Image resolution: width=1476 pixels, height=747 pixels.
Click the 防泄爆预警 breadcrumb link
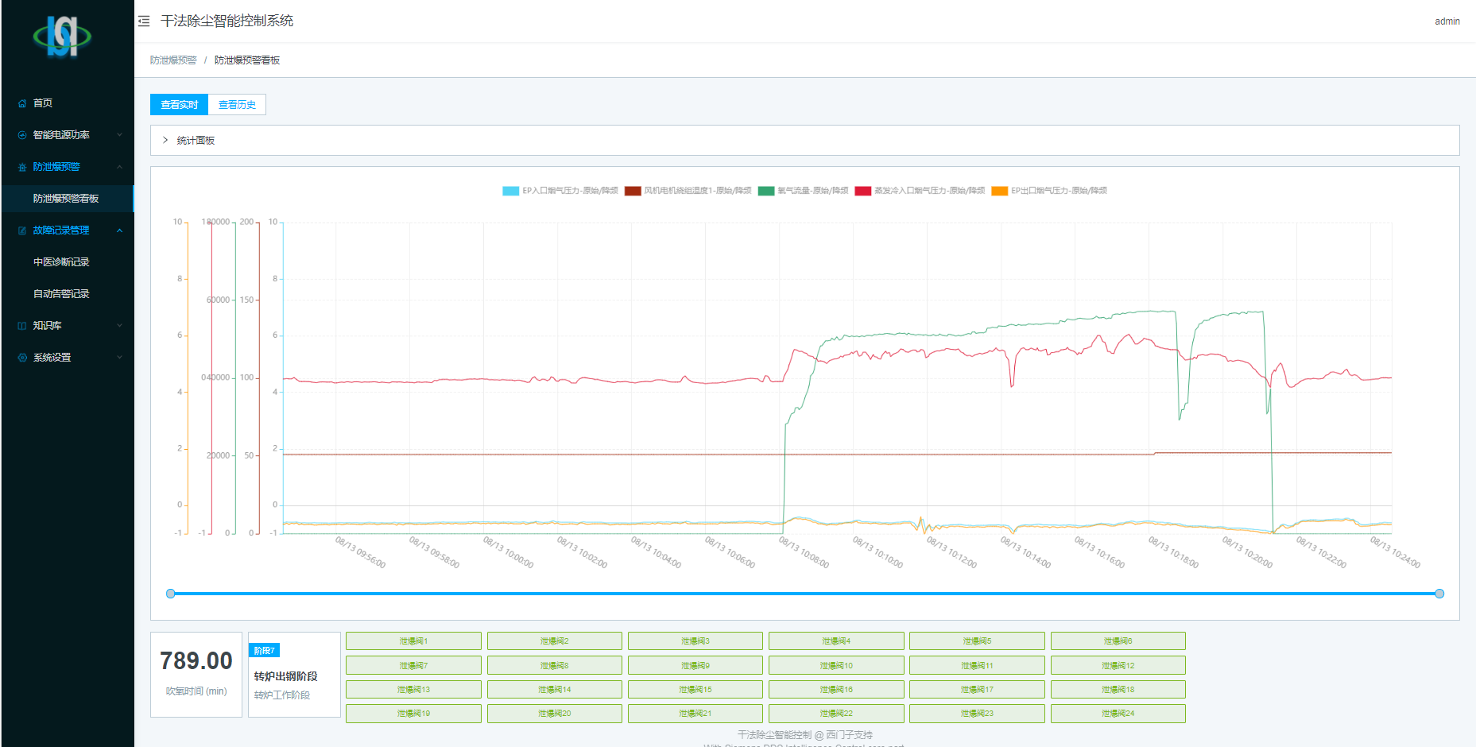coord(173,60)
